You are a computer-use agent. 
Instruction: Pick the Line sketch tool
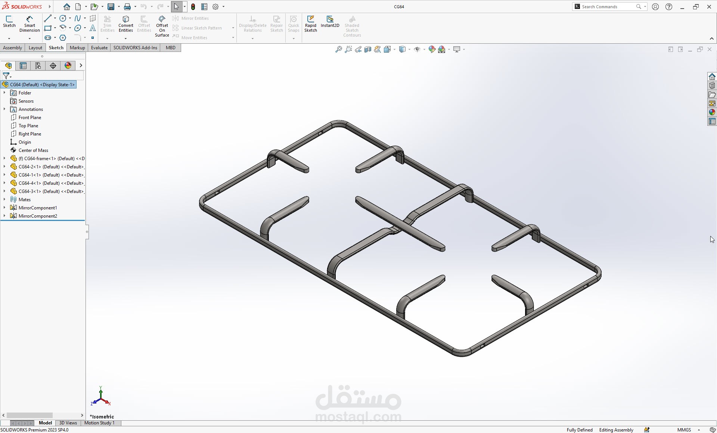pos(48,18)
